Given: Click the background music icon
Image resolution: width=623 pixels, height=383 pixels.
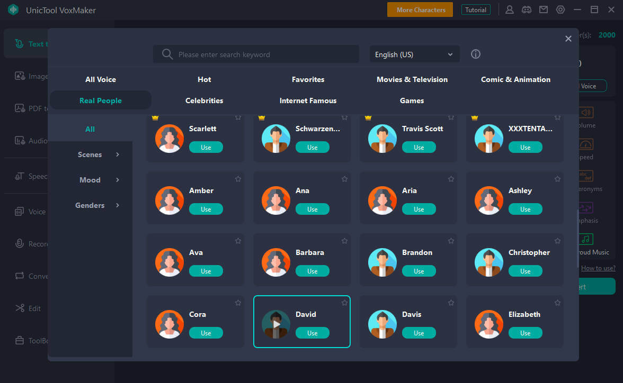Looking at the screenshot, I should click(x=586, y=239).
